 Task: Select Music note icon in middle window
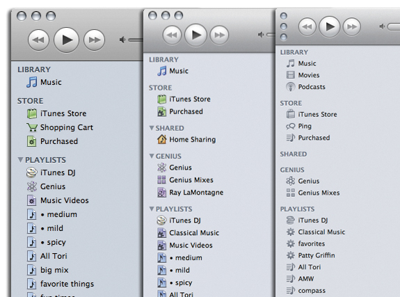[161, 71]
